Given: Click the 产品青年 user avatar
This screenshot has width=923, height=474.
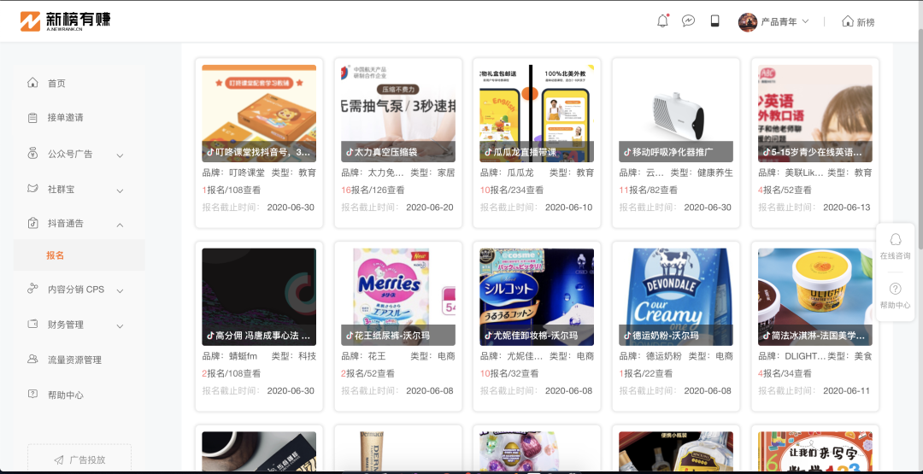Looking at the screenshot, I should point(748,21).
